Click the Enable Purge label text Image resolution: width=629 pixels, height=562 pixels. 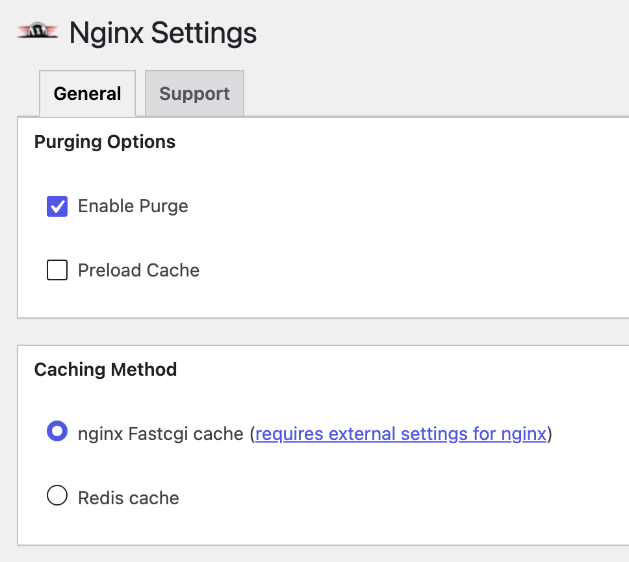(133, 206)
